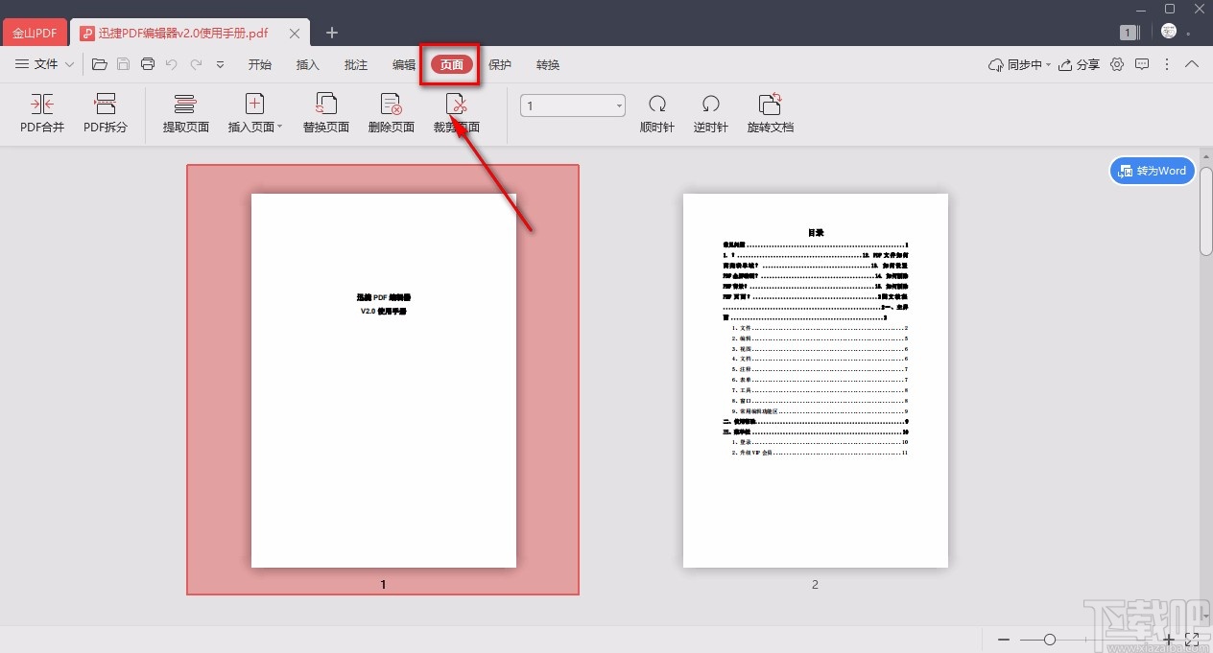Print document with the printer icon

[147, 64]
